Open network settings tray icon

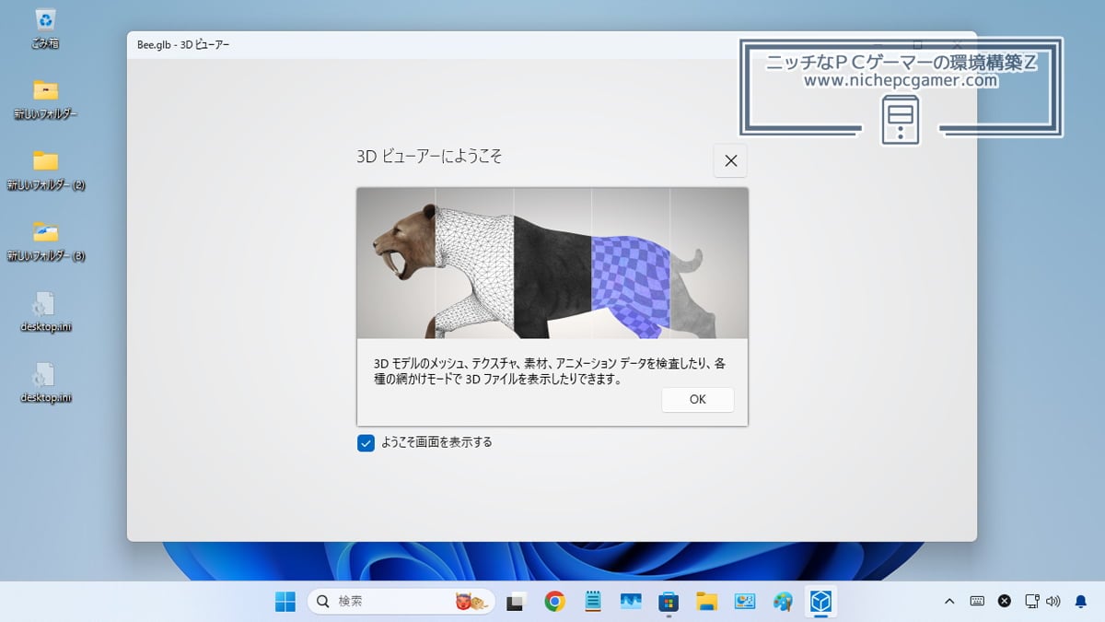click(x=1032, y=602)
